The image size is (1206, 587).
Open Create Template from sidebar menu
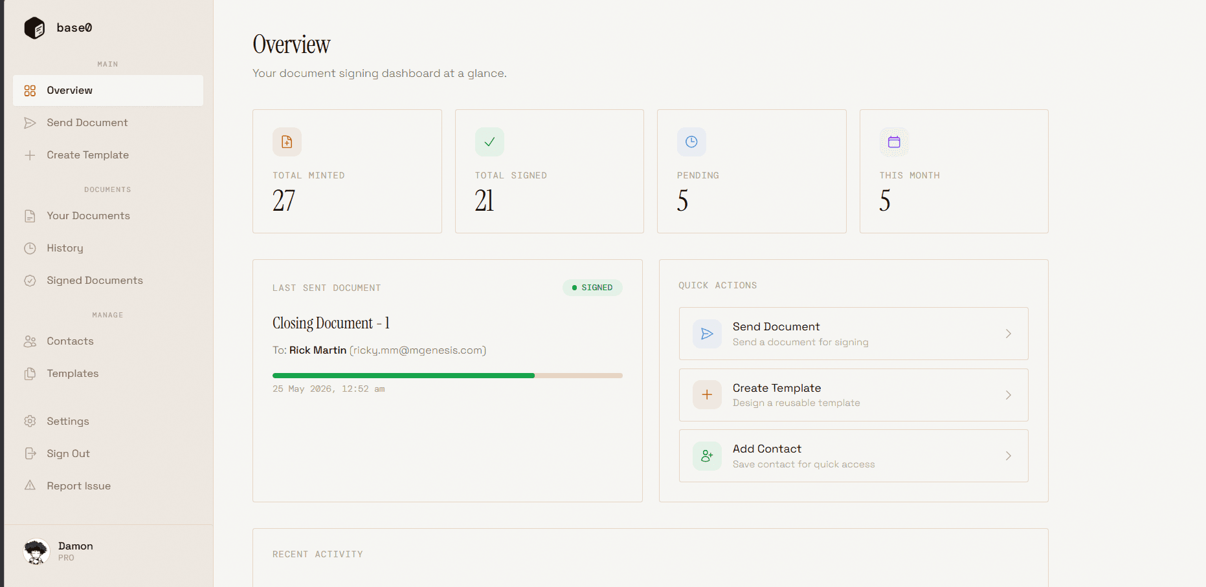pos(108,155)
